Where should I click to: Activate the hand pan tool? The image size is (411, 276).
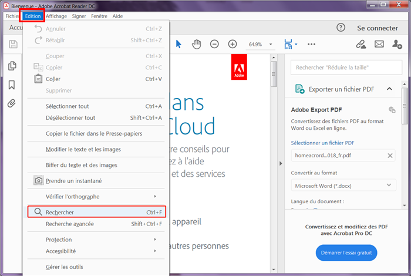(196, 44)
